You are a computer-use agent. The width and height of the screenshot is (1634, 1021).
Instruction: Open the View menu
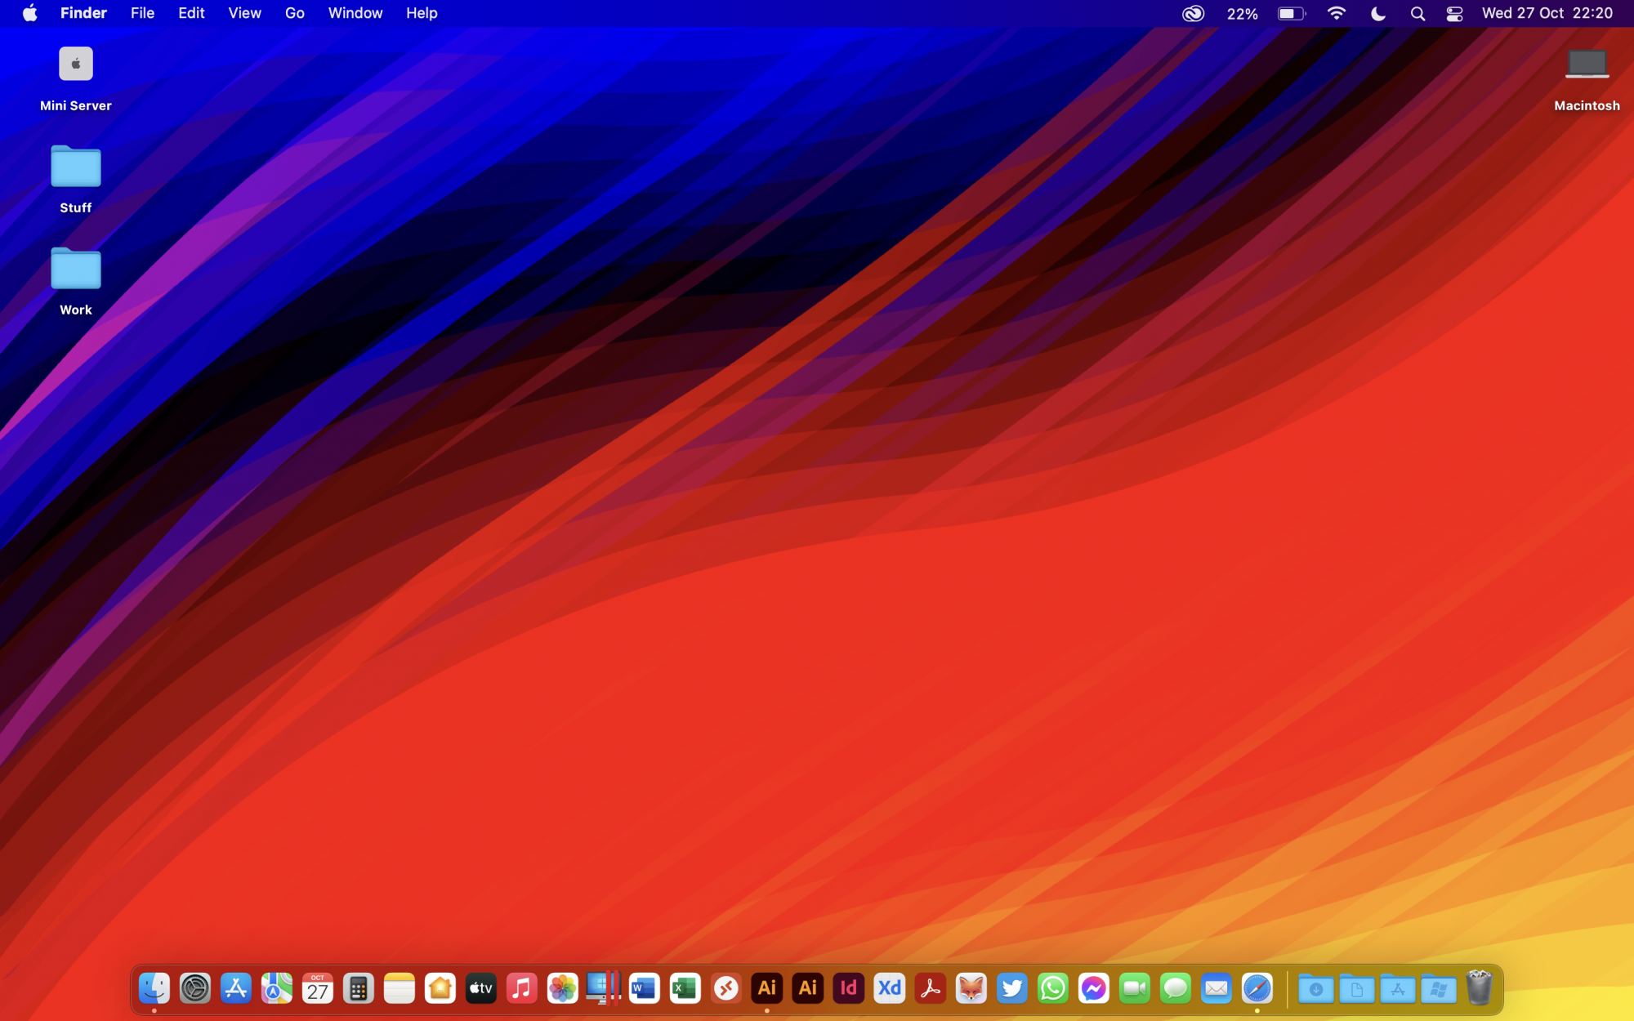tap(244, 13)
